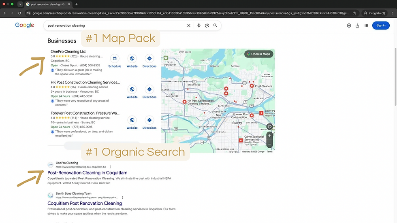Click the address bar URL
397x223 pixels.
[190, 13]
